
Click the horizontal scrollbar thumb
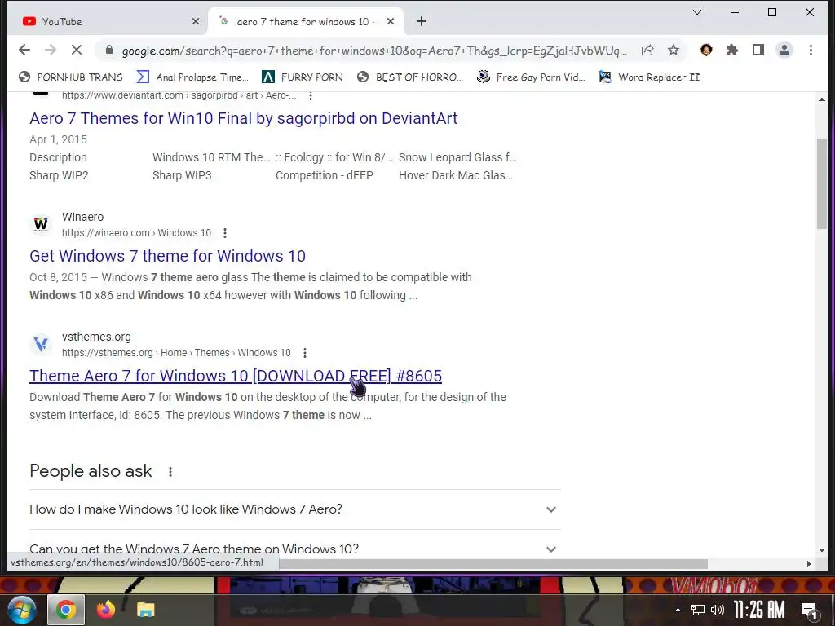pyautogui.click(x=493, y=564)
